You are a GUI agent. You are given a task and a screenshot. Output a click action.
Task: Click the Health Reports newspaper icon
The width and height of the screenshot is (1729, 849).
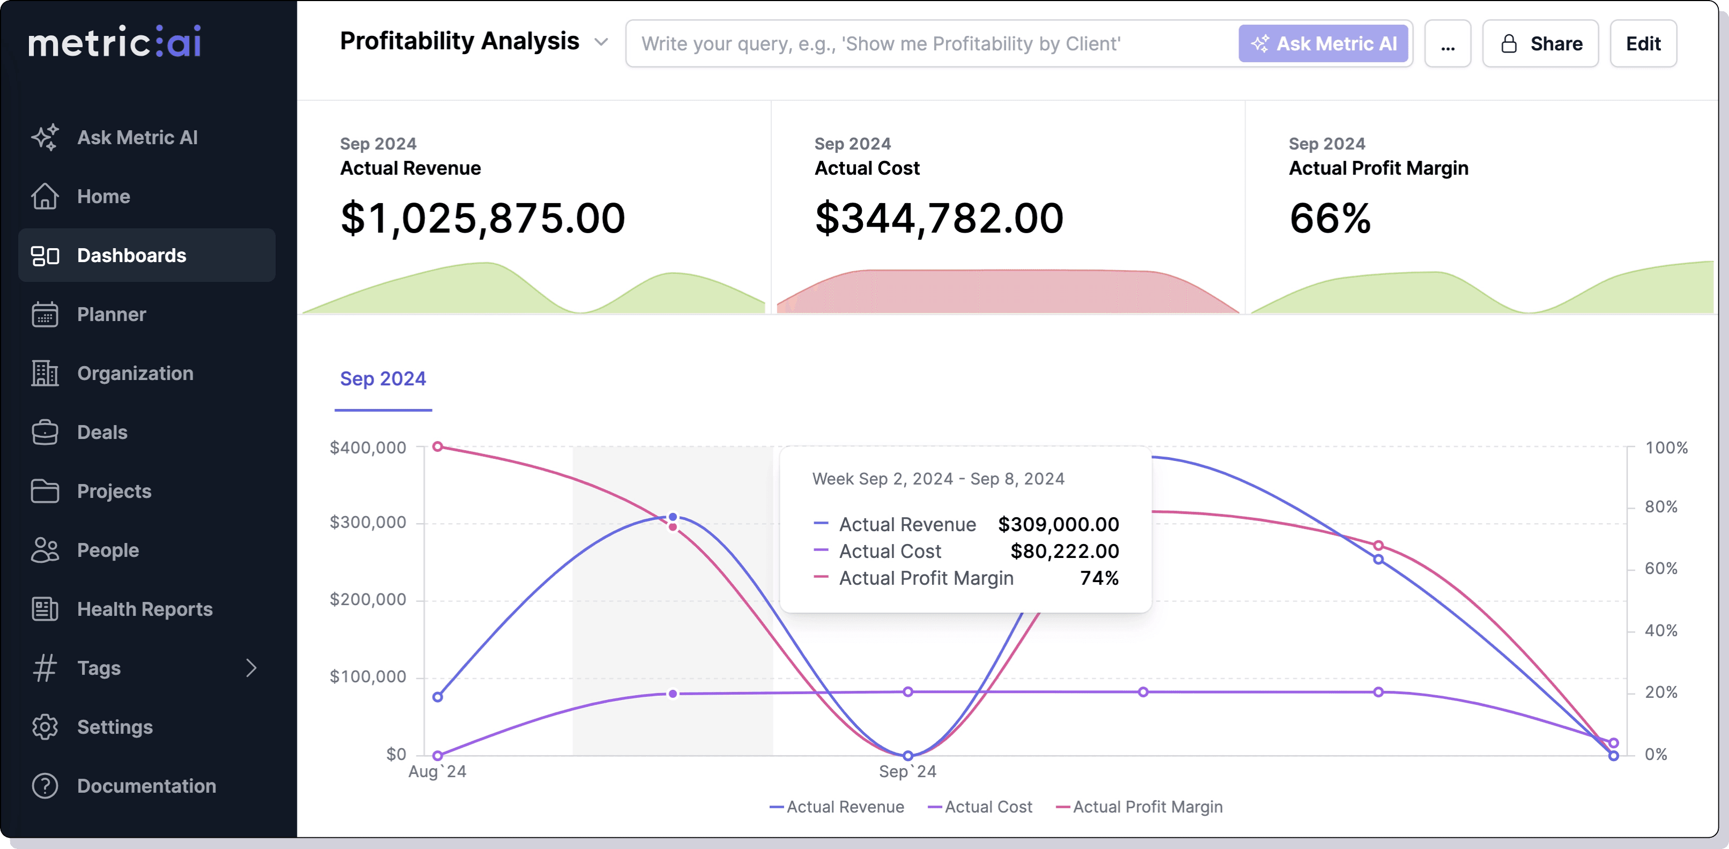click(45, 609)
